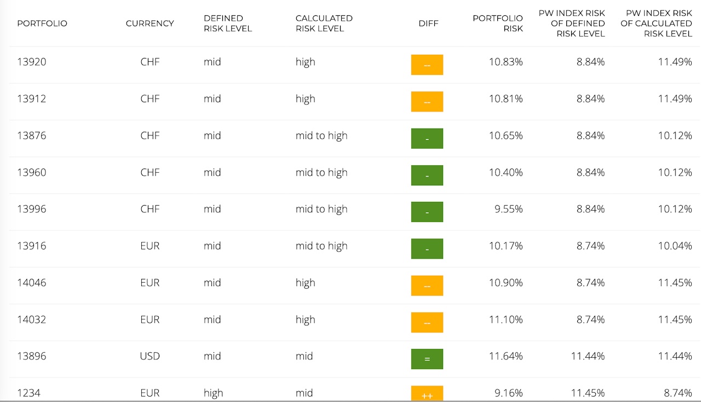This screenshot has width=701, height=402.
Task: Click USD currency cell of portfolio 13896
Action: [150, 356]
